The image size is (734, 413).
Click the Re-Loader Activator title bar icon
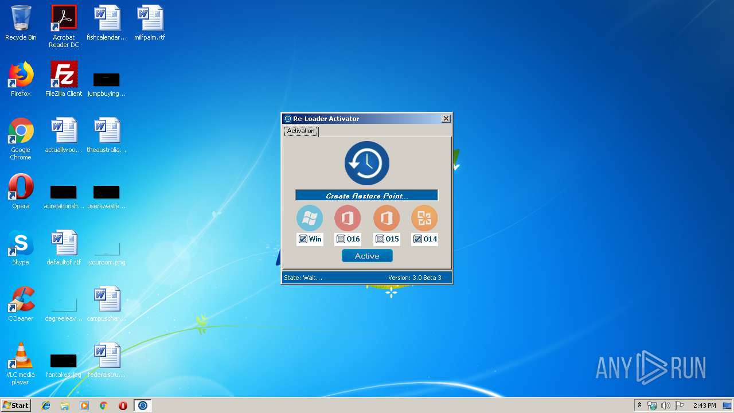[288, 119]
